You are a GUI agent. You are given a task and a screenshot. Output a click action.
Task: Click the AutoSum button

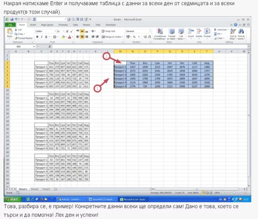pos(221,30)
